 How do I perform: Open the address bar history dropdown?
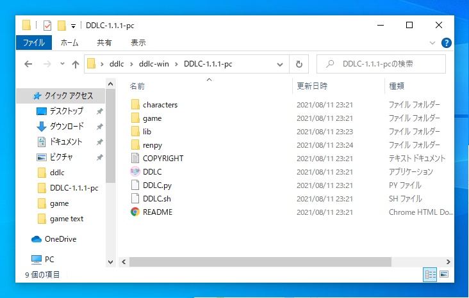[279, 64]
